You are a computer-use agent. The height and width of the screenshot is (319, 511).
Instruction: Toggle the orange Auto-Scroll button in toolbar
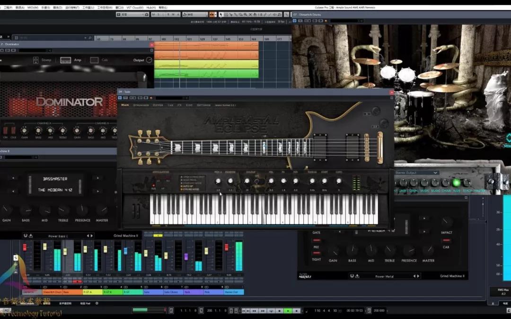pyautogui.click(x=211, y=14)
